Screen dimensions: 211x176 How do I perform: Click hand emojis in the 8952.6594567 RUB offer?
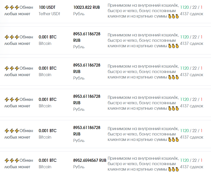[173, 169]
